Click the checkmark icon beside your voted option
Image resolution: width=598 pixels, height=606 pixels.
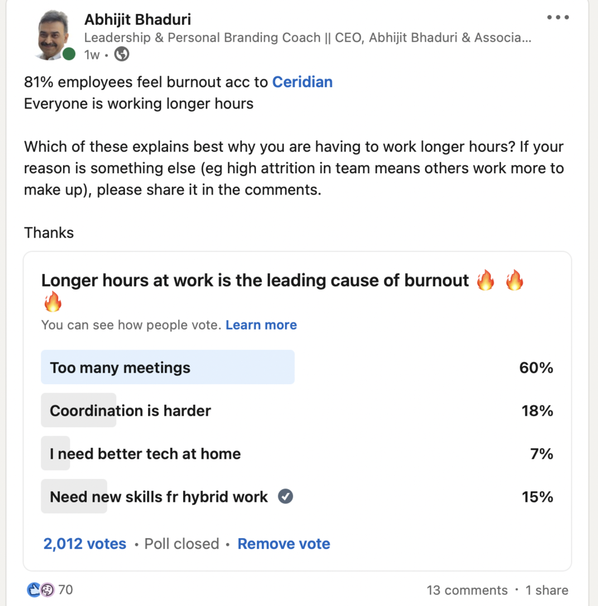(285, 497)
